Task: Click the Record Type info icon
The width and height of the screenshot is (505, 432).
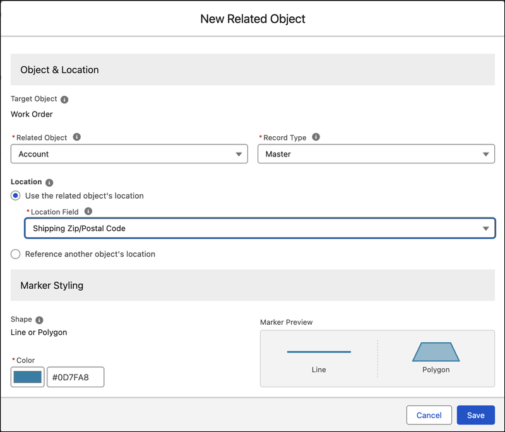Action: 316,137
